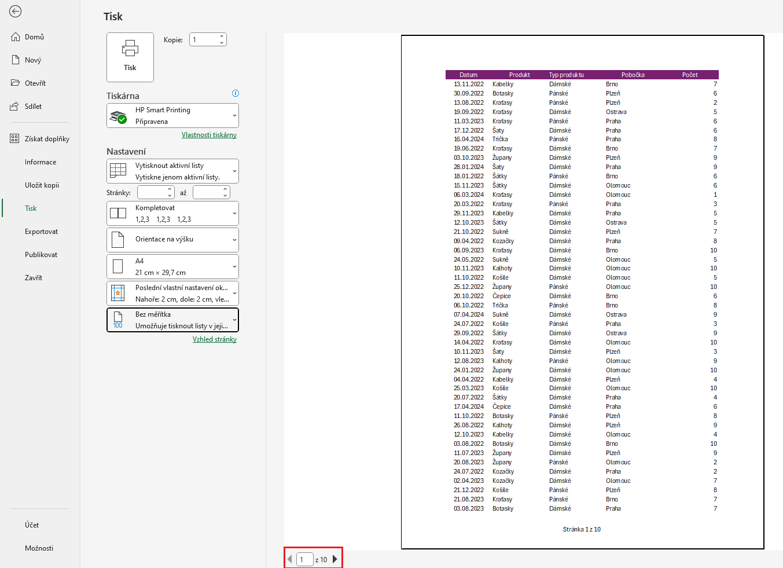Image resolution: width=783 pixels, height=568 pixels.
Task: Click the Otevřít folder icon
Action: click(x=16, y=83)
